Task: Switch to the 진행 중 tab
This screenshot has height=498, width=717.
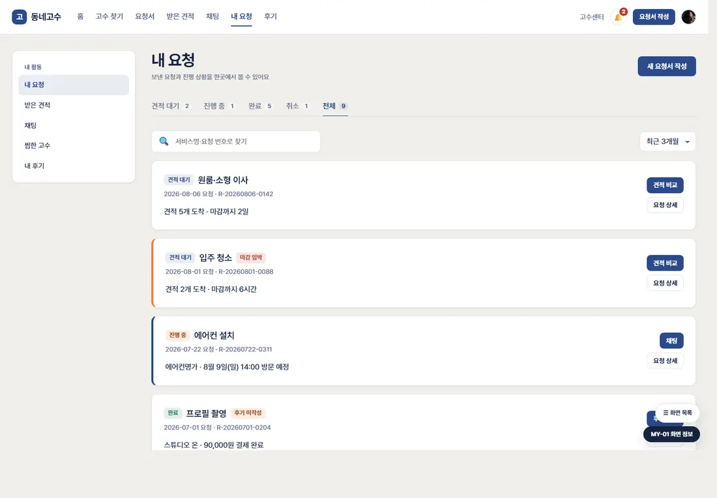Action: click(219, 106)
